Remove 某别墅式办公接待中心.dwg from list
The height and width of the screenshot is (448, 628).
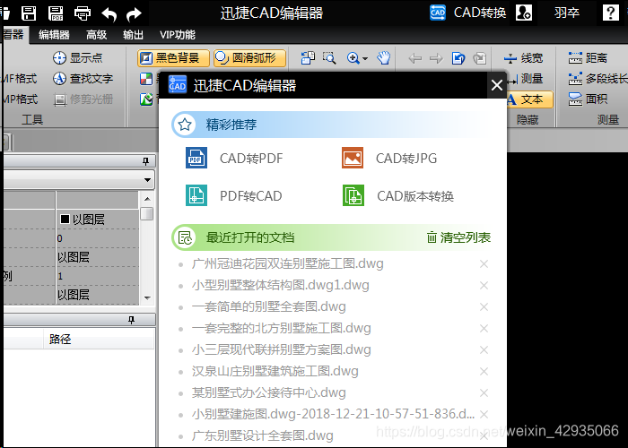coord(484,393)
